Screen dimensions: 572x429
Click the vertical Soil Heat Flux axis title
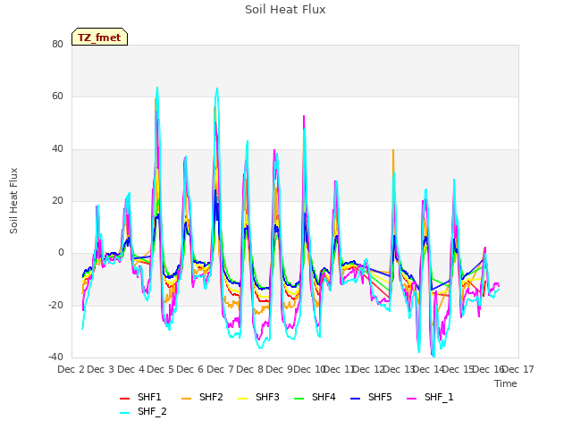coord(13,200)
